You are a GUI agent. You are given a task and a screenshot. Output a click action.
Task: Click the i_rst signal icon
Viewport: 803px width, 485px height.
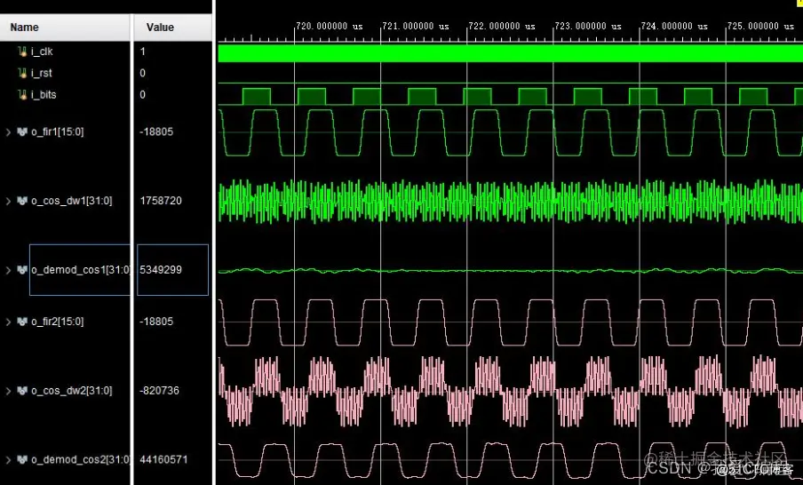click(x=23, y=73)
